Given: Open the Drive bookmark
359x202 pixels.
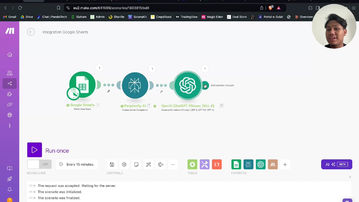Looking at the screenshot, I should coord(27,17).
